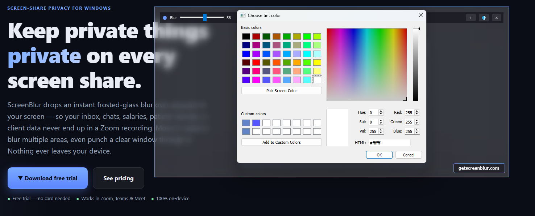Click the brightness strip beside the color field
Screen dimensions: 535x216
(x=415, y=65)
